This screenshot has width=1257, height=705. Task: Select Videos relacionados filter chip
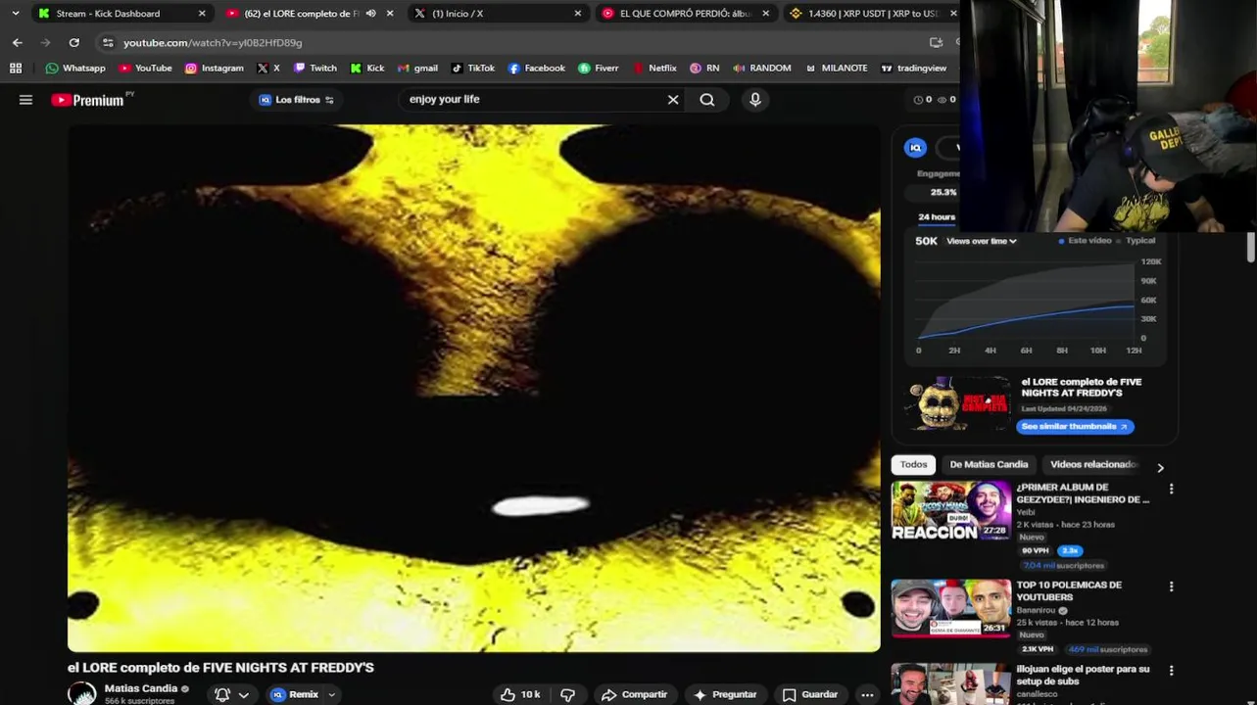(x=1093, y=464)
